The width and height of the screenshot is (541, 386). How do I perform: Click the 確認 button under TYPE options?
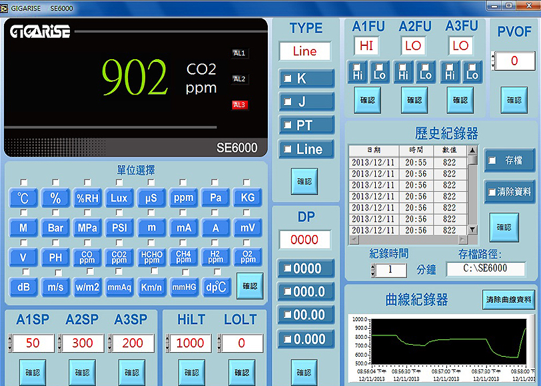pos(304,182)
